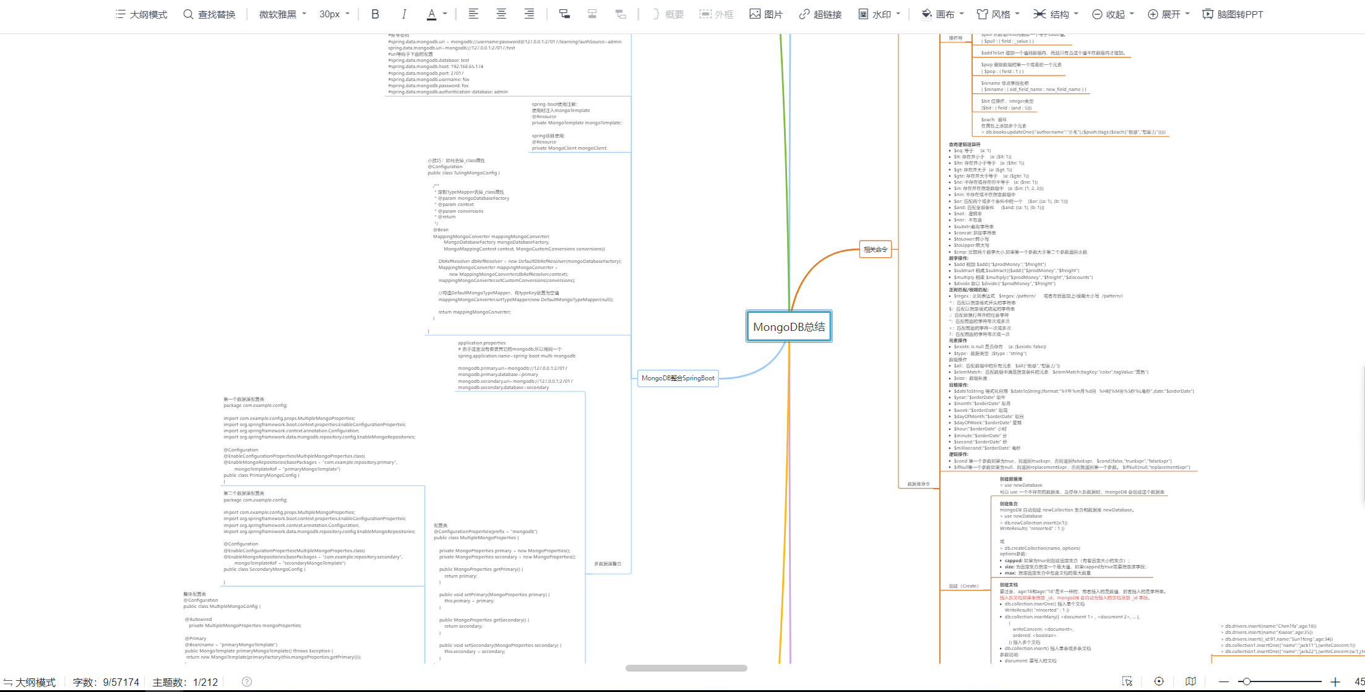Click the help question mark icon
1365x692 pixels.
coord(247,681)
